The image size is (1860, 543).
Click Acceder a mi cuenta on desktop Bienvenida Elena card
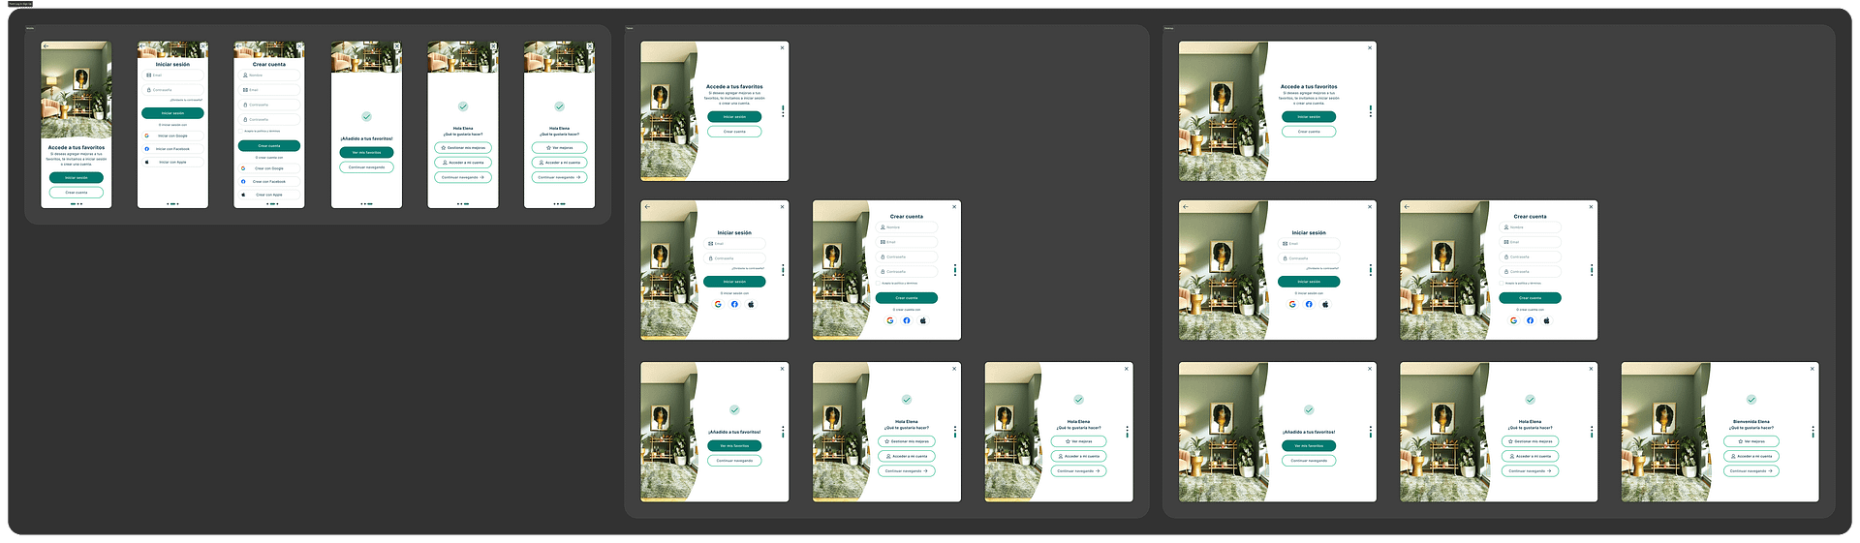[x=1751, y=456]
